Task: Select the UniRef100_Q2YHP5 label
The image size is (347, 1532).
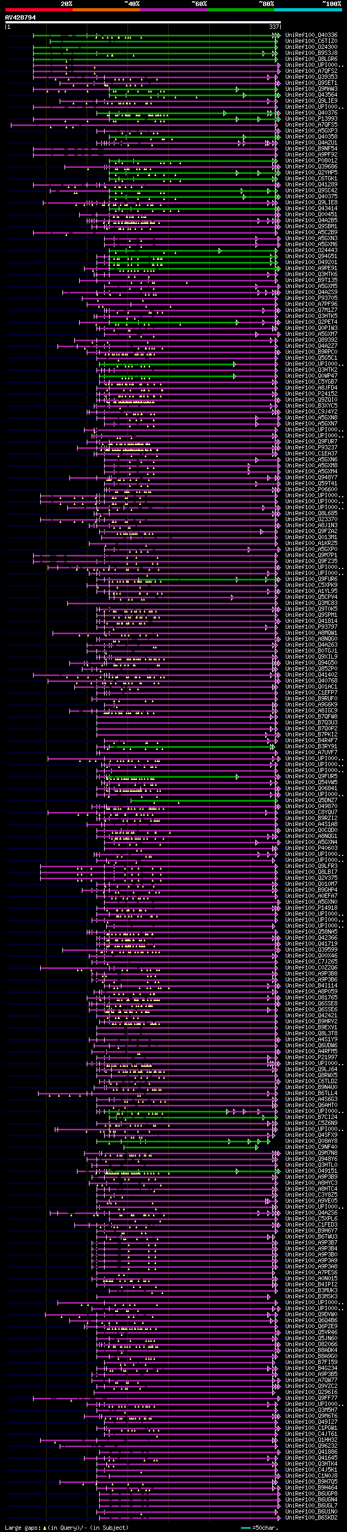Action: click(311, 172)
